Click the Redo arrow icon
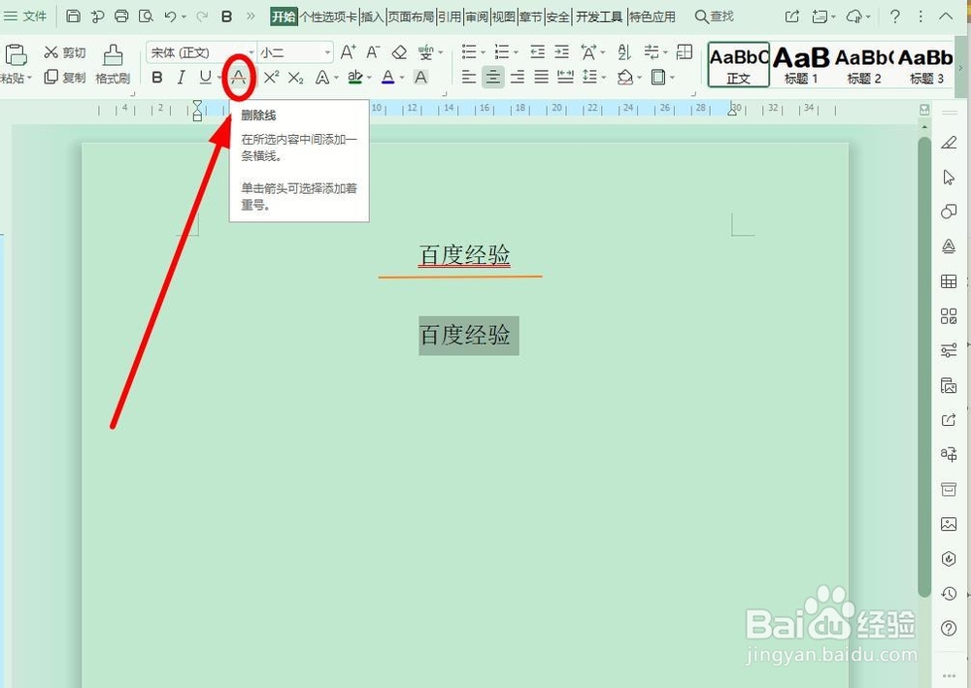This screenshot has height=688, width=971. click(201, 16)
